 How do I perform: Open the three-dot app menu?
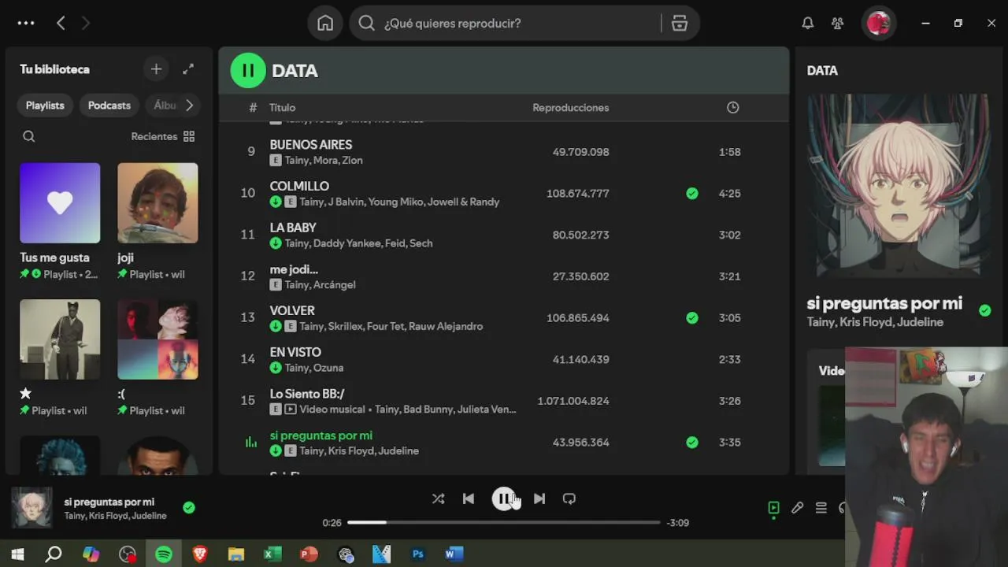pyautogui.click(x=26, y=23)
